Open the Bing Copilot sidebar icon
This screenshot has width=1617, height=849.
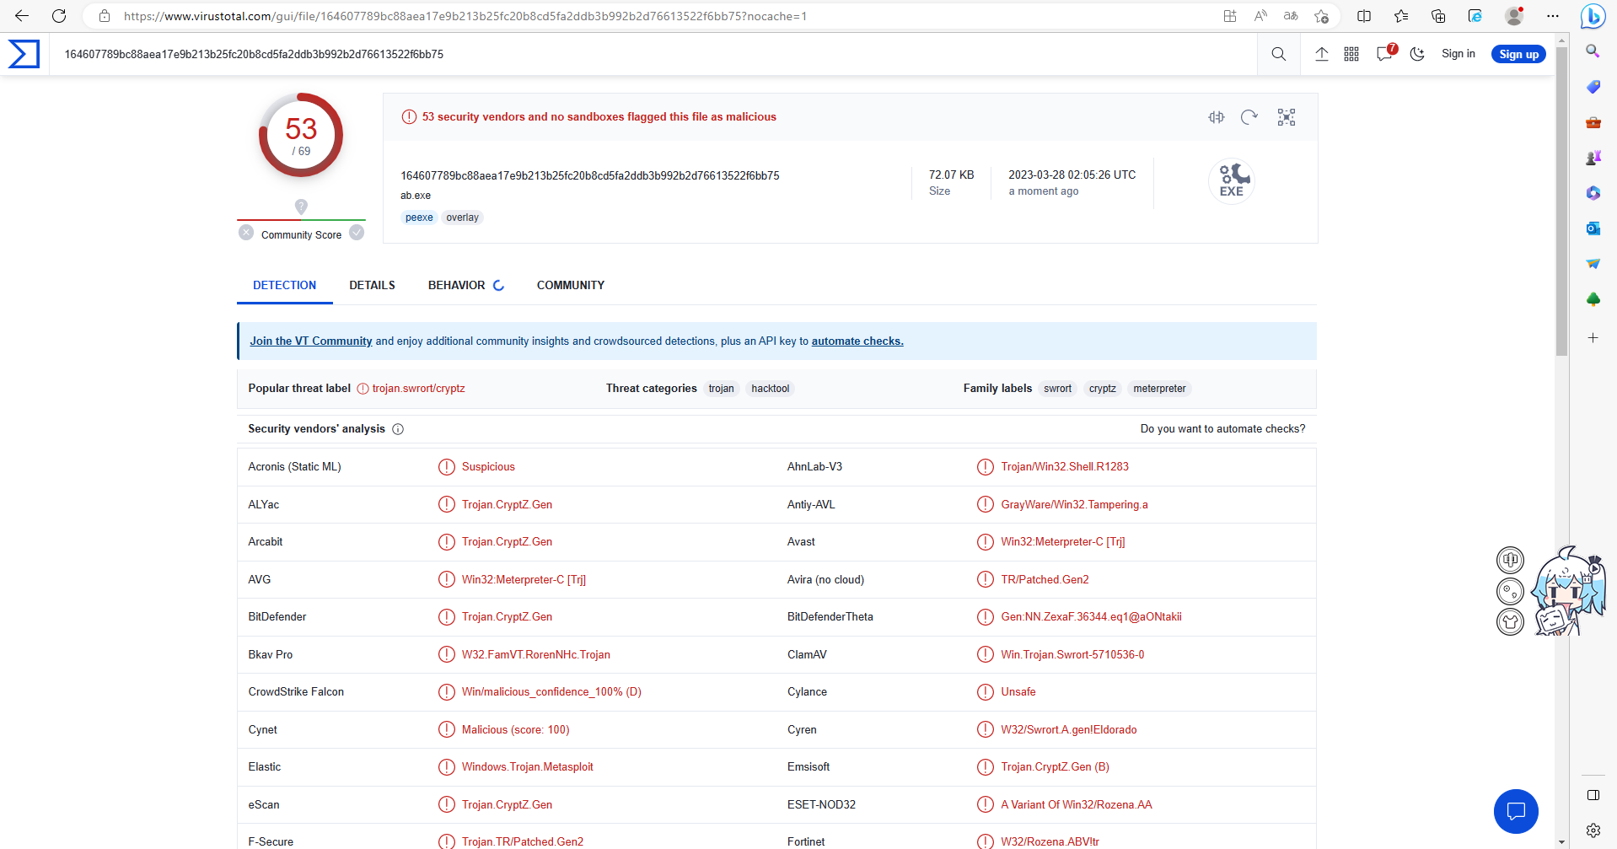click(x=1593, y=16)
